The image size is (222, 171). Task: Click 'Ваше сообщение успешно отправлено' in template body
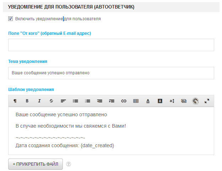tap(61, 114)
